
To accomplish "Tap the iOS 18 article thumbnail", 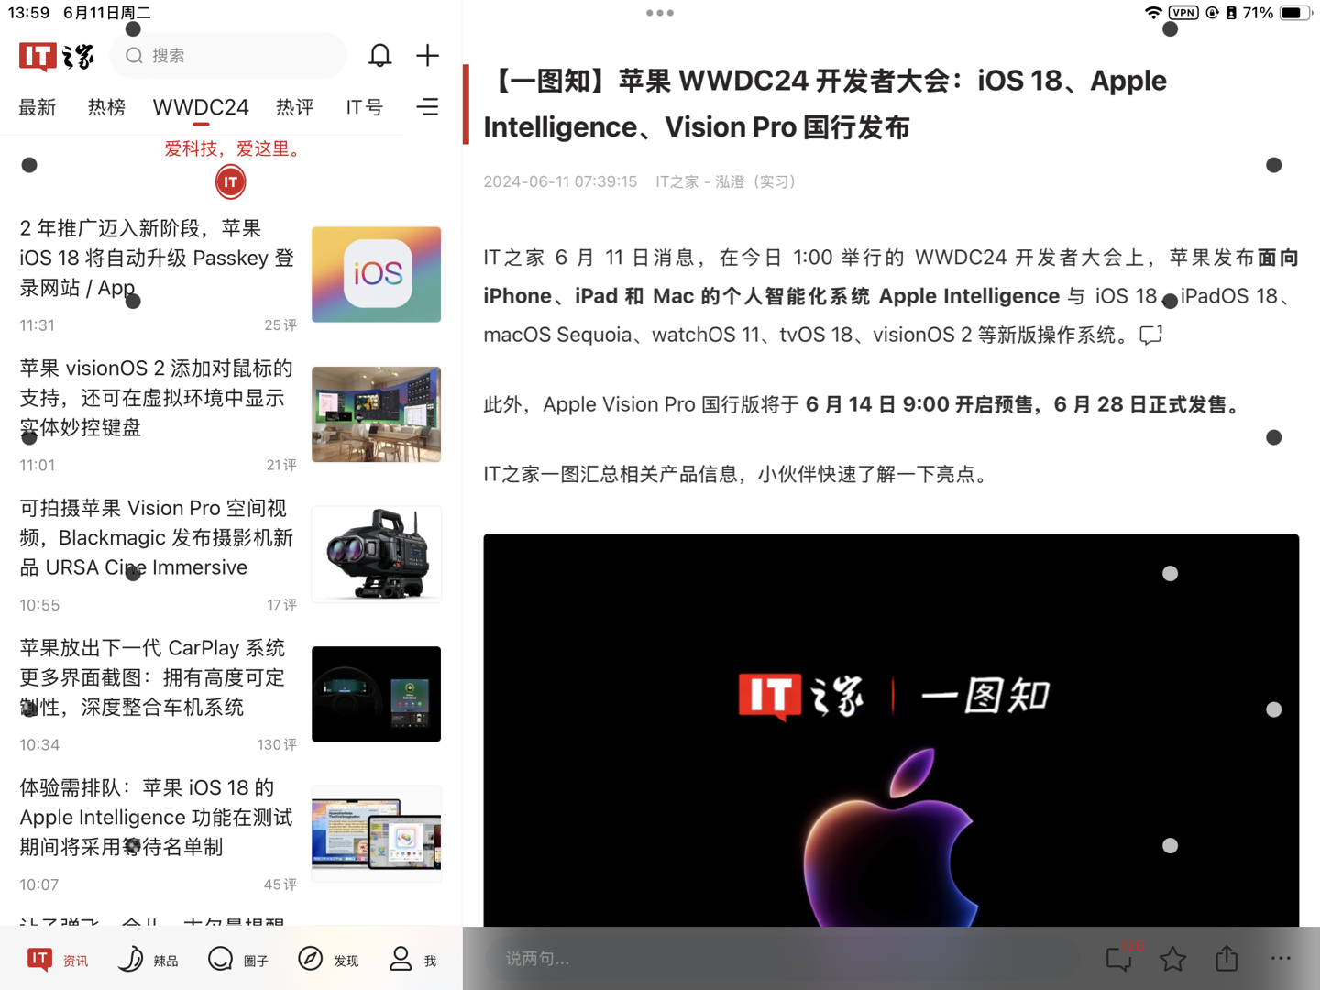I will [x=376, y=274].
